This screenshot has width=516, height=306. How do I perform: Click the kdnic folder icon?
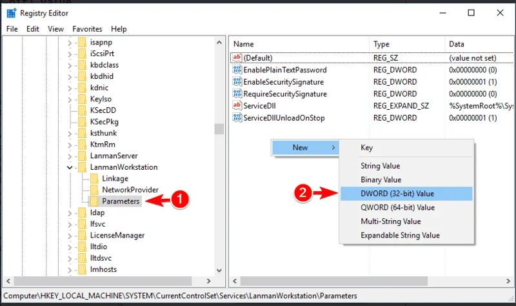pyautogui.click(x=83, y=88)
